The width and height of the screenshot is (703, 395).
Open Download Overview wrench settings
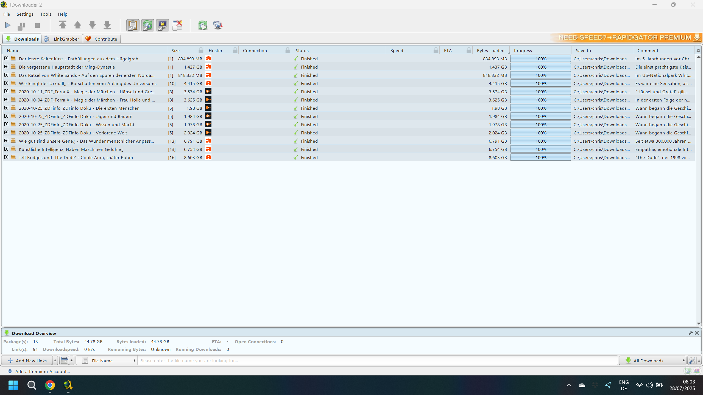point(691,333)
